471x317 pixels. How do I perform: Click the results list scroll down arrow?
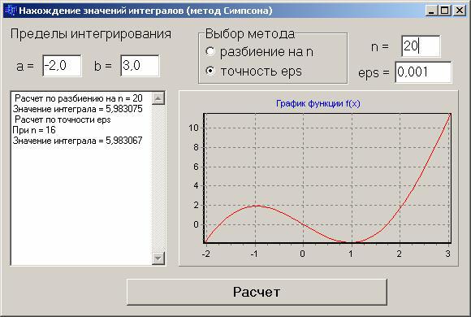pyautogui.click(x=158, y=258)
